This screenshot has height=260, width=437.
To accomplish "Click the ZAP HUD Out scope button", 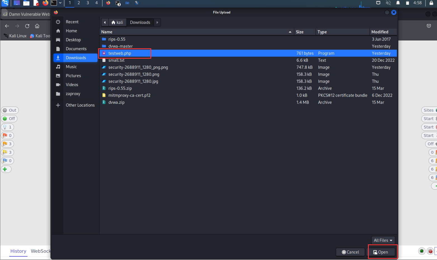I will coord(10,110).
